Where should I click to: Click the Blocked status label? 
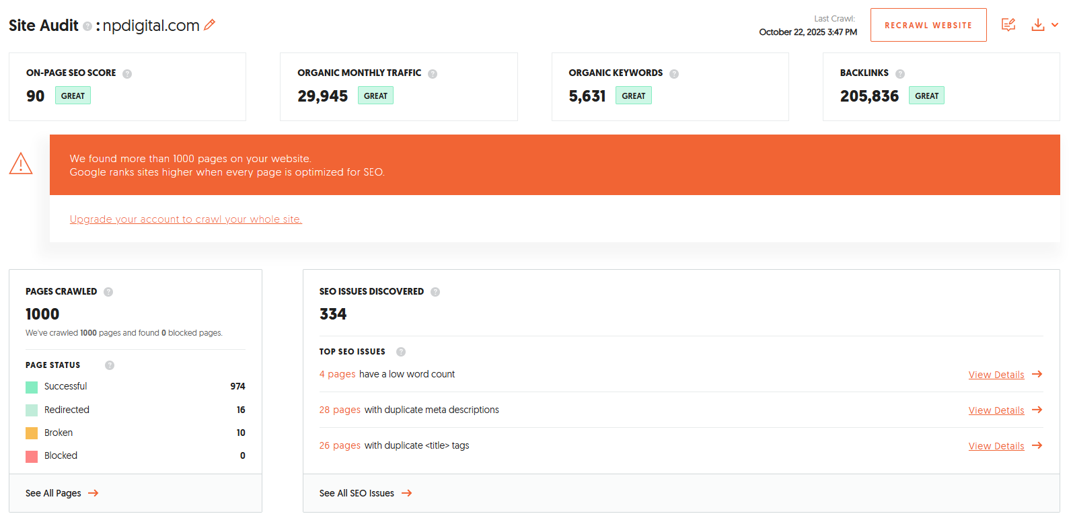coord(61,455)
